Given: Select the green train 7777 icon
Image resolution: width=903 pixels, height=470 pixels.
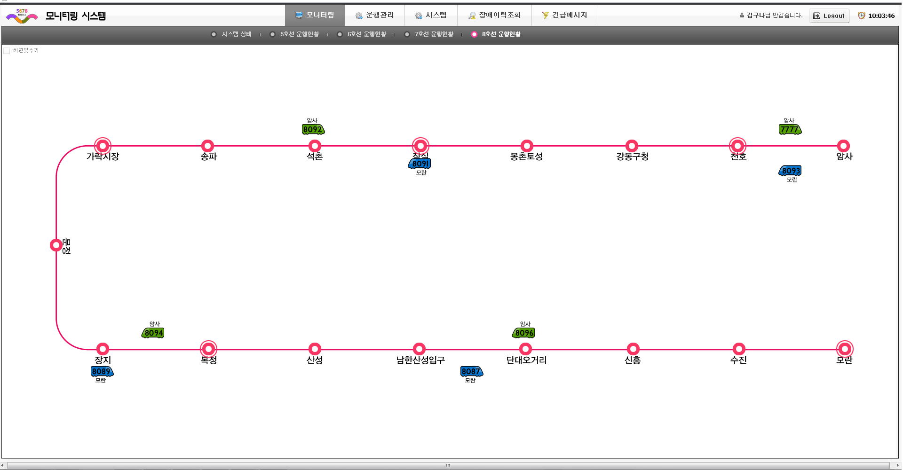Looking at the screenshot, I should pyautogui.click(x=790, y=130).
